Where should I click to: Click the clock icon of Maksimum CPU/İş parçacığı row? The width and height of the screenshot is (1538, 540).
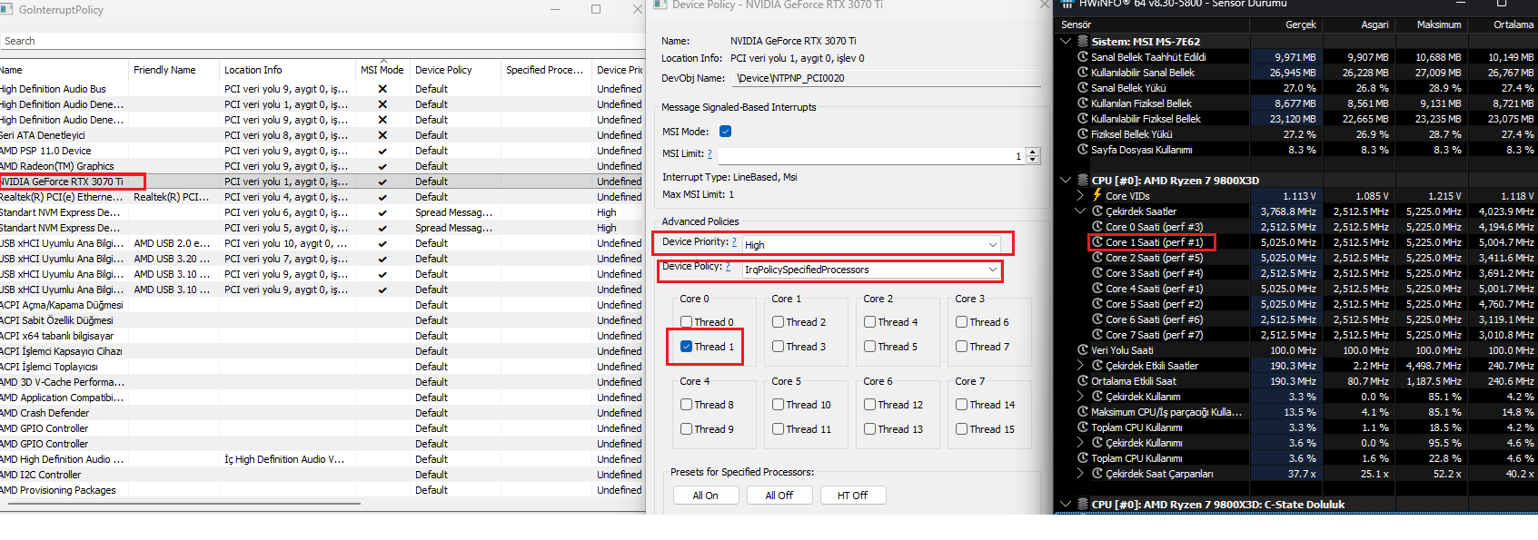click(x=1082, y=412)
